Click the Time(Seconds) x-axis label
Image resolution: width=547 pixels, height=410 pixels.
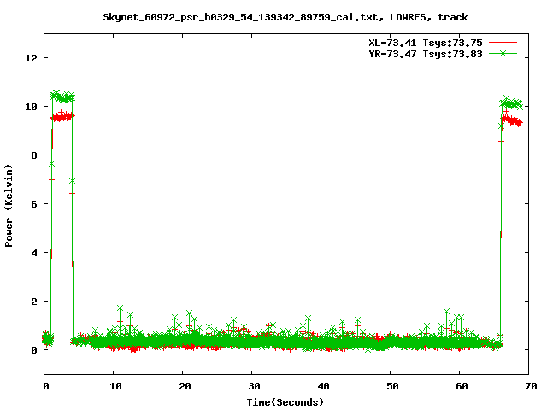[285, 401]
